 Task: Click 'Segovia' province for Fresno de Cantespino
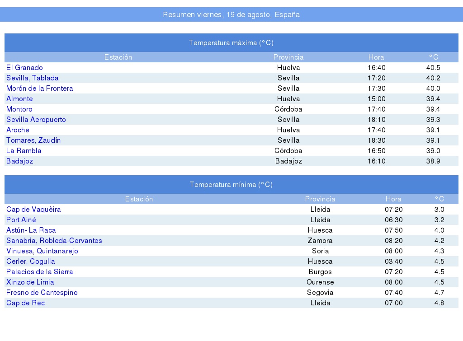point(320,292)
